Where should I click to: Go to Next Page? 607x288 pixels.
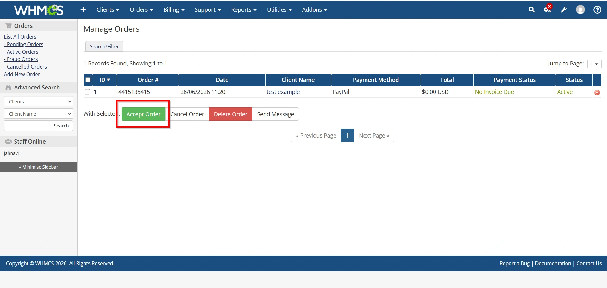[x=374, y=136]
